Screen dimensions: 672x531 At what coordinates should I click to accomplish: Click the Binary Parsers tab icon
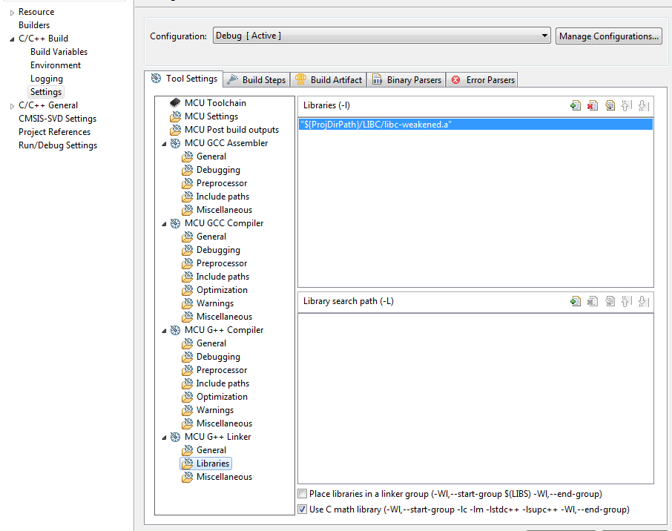coord(377,79)
